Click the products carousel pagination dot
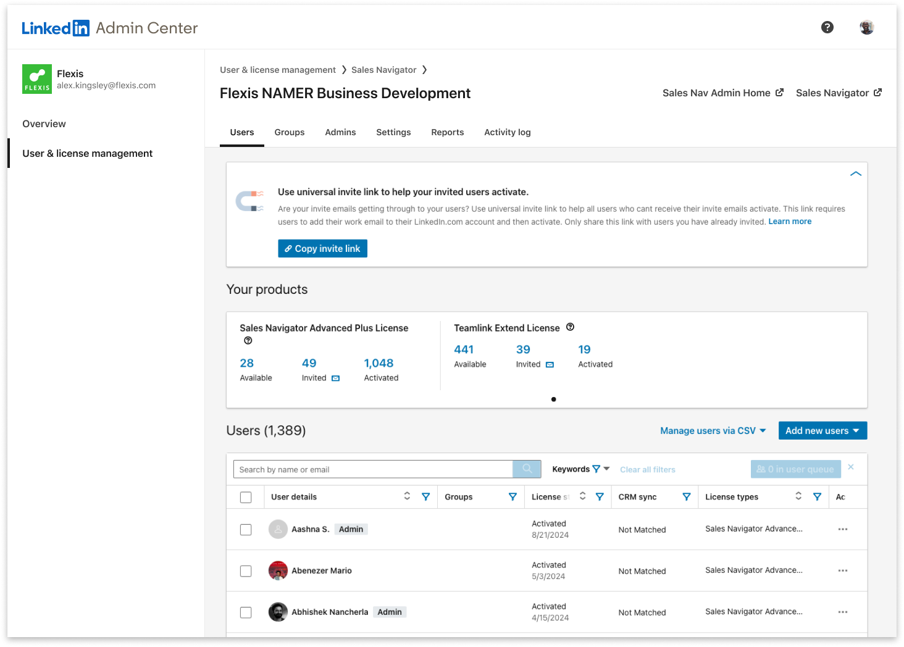This screenshot has height=647, width=904. pos(553,399)
